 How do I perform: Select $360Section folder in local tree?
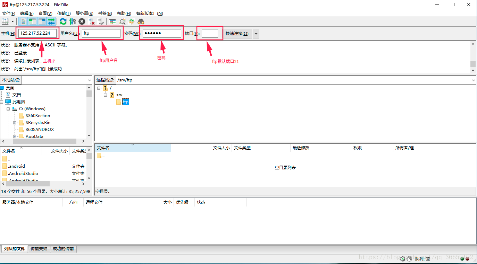tap(38, 116)
